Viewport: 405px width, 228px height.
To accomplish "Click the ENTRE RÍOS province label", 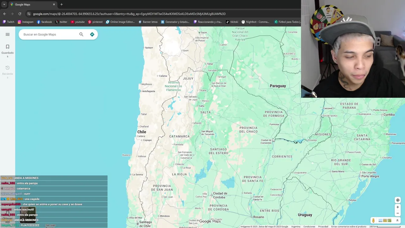I will pyautogui.click(x=269, y=211).
